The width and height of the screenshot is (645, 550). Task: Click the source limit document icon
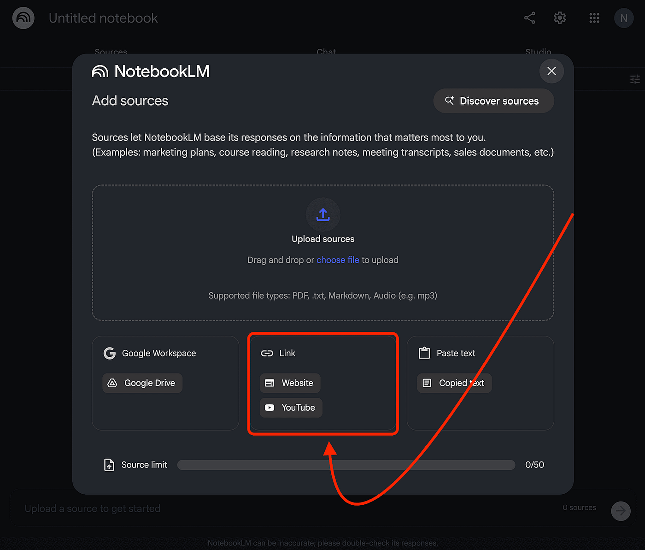pyautogui.click(x=109, y=465)
